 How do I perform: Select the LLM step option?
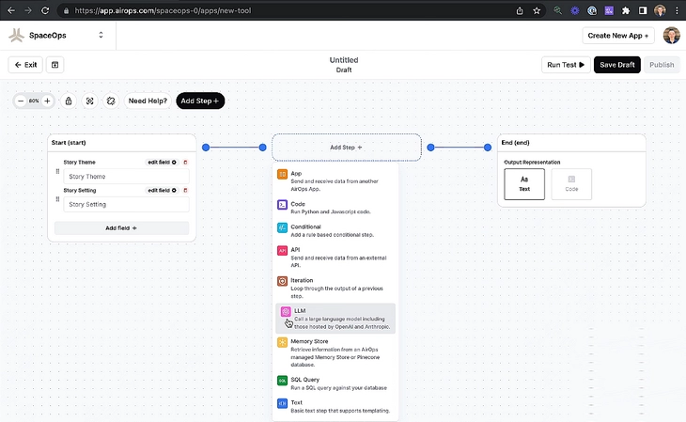335,319
